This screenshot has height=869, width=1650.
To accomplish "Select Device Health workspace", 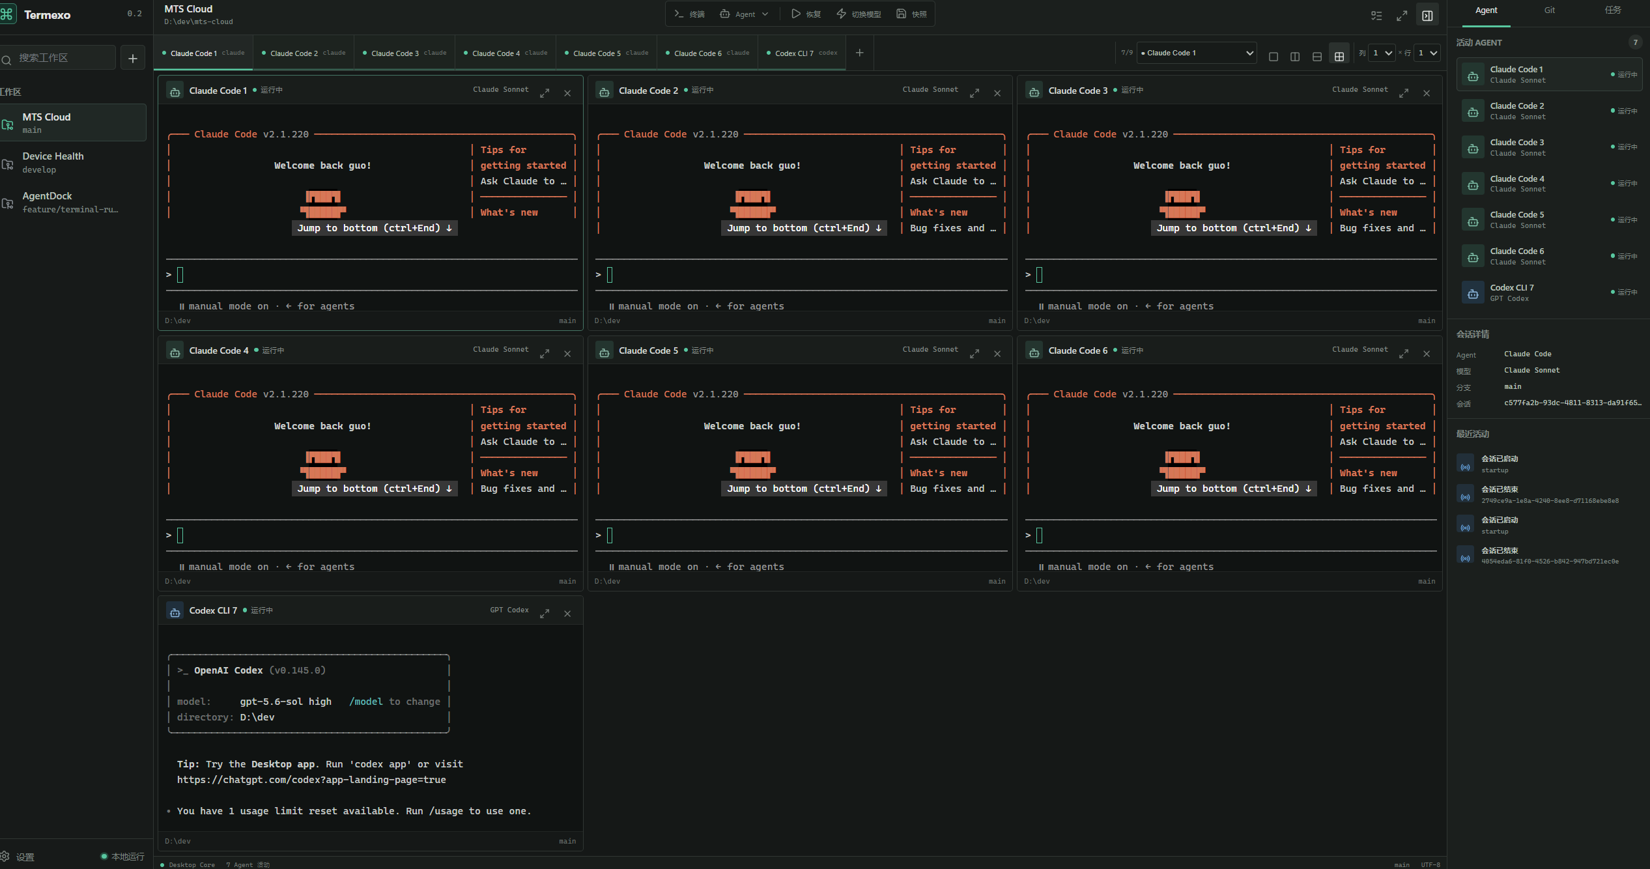I will coord(73,163).
